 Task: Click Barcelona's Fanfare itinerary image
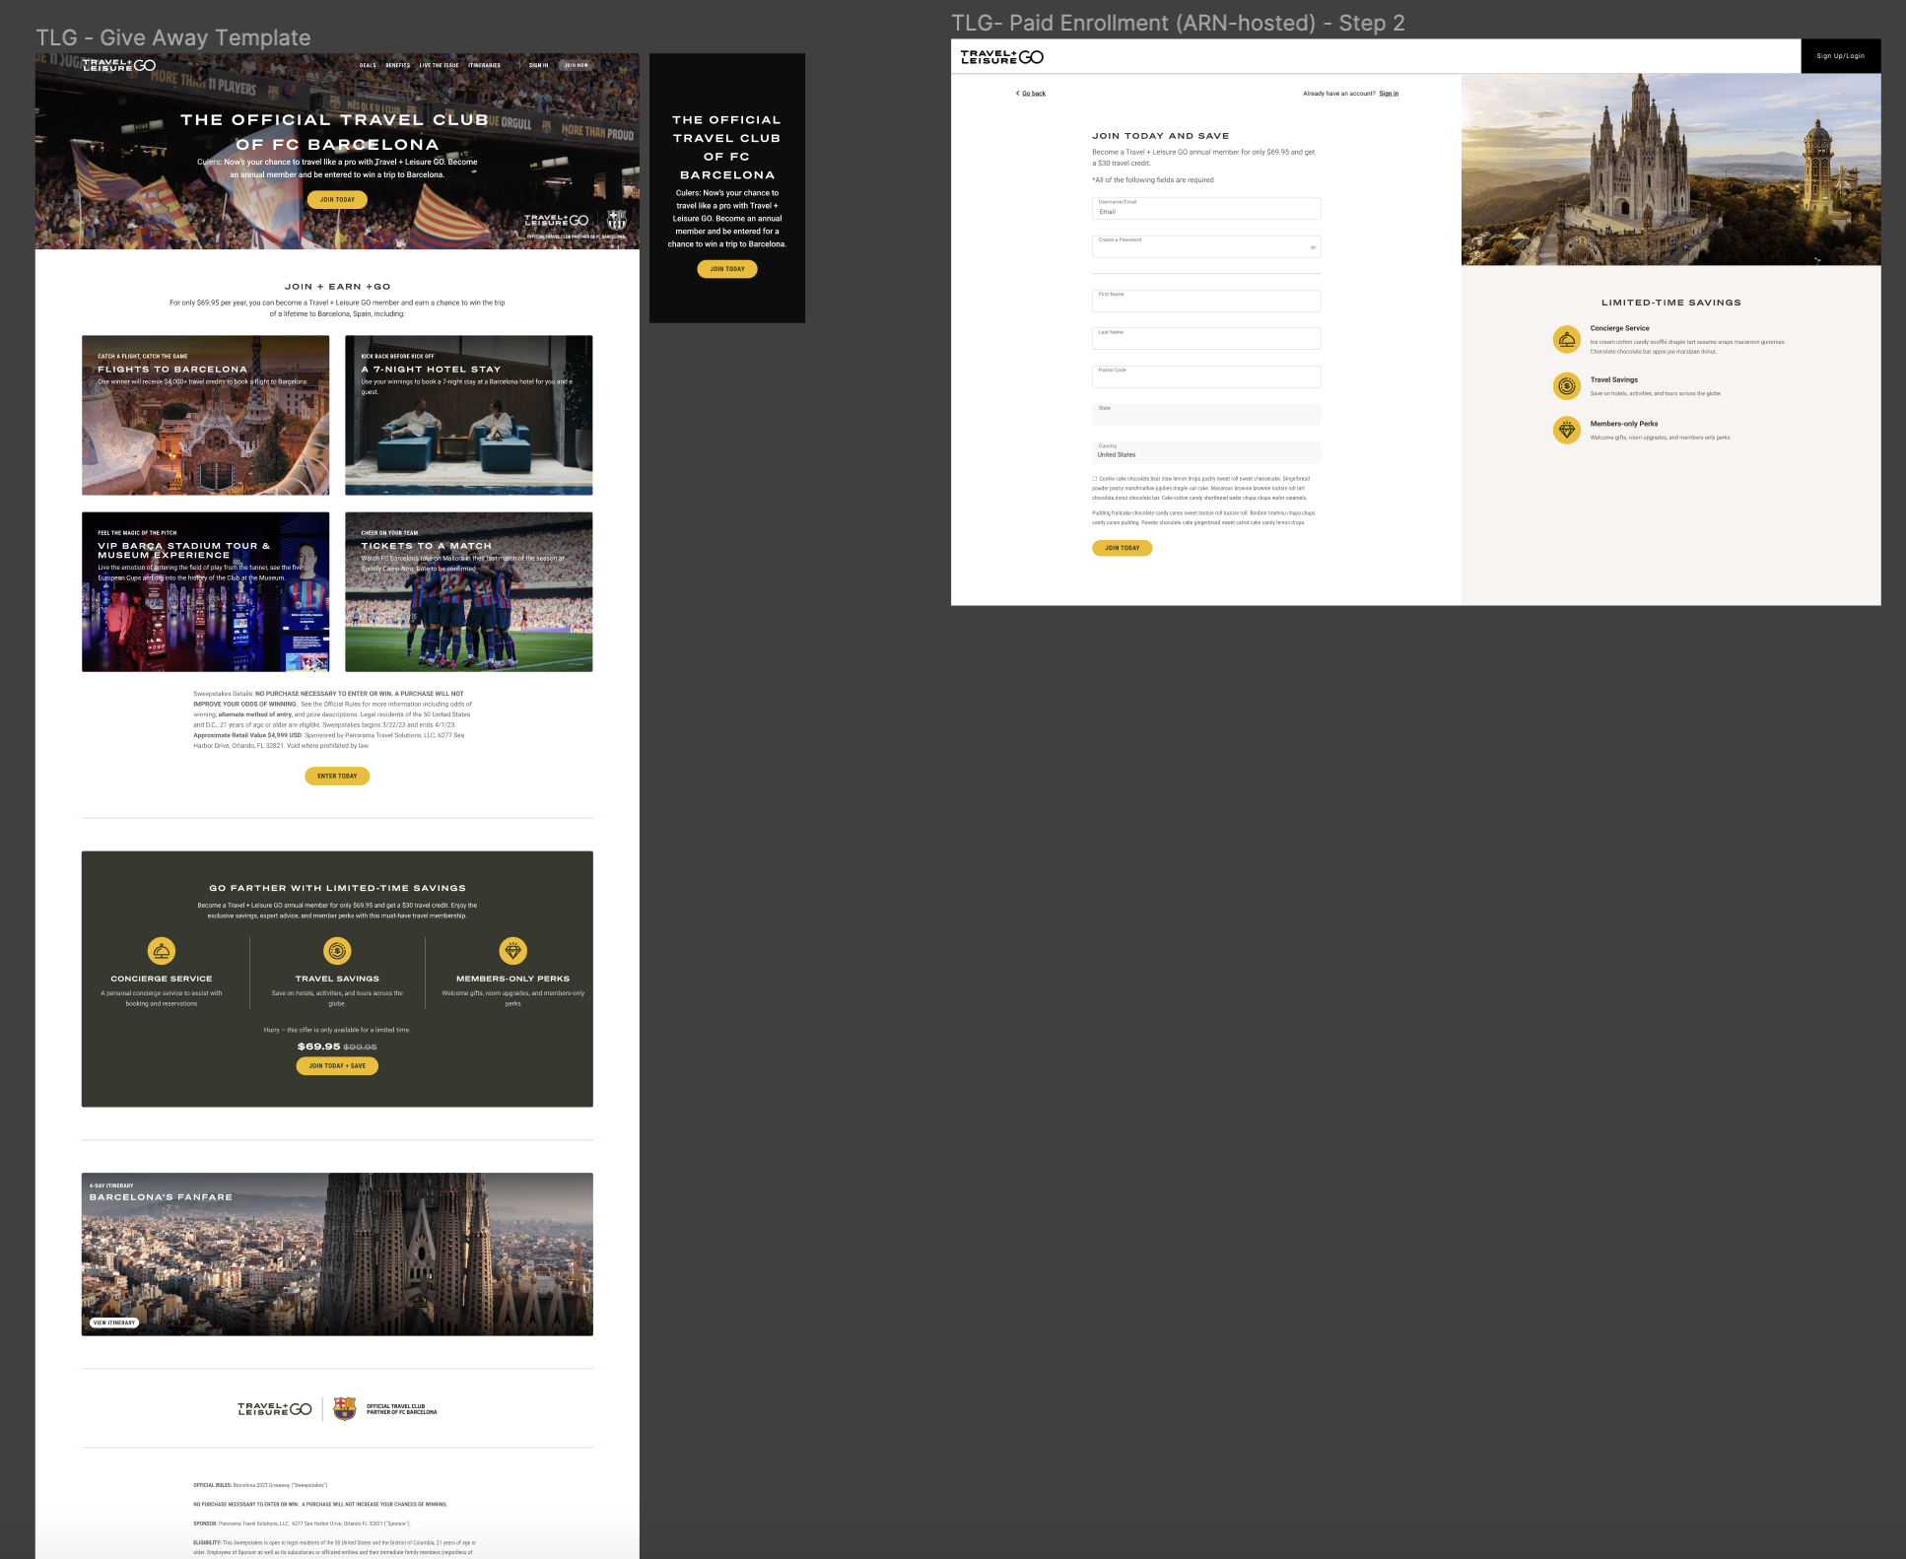tap(337, 1254)
